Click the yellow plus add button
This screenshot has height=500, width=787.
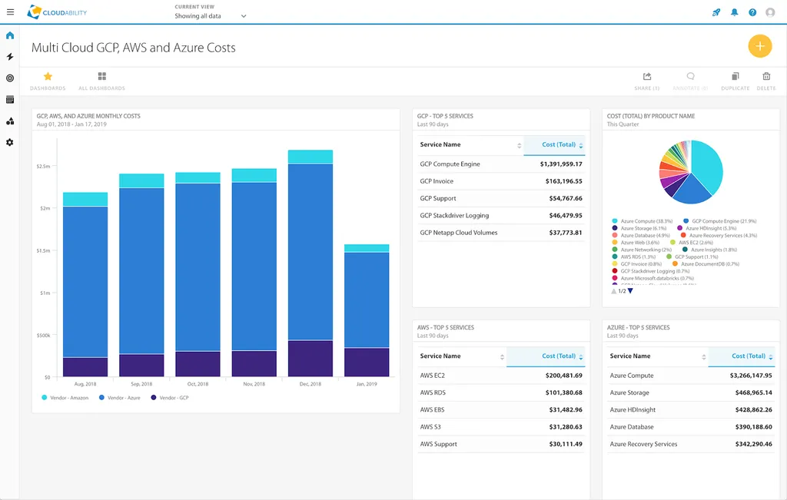pos(759,46)
